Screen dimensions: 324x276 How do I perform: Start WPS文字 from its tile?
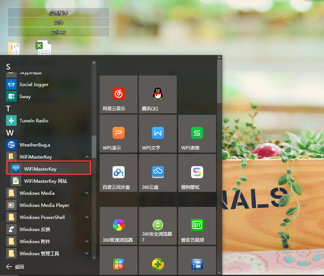158,133
